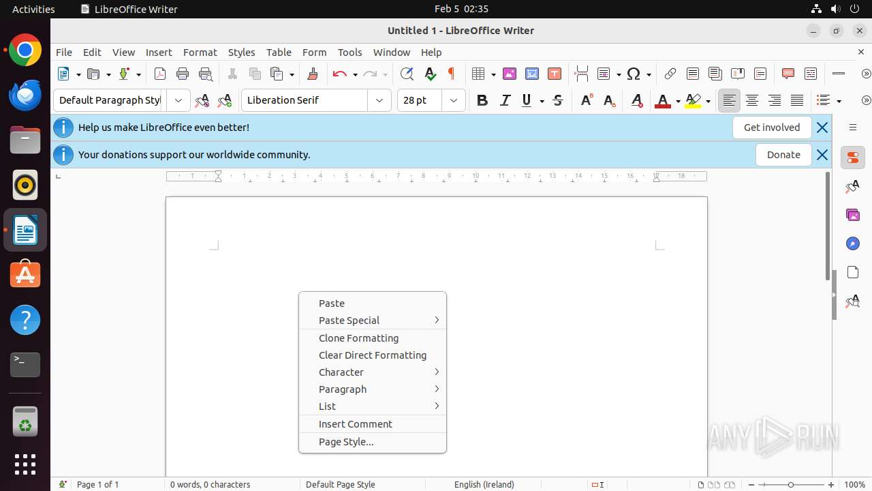Image resolution: width=872 pixels, height=491 pixels.
Task: Toggle Underline formatting
Action: tap(526, 100)
